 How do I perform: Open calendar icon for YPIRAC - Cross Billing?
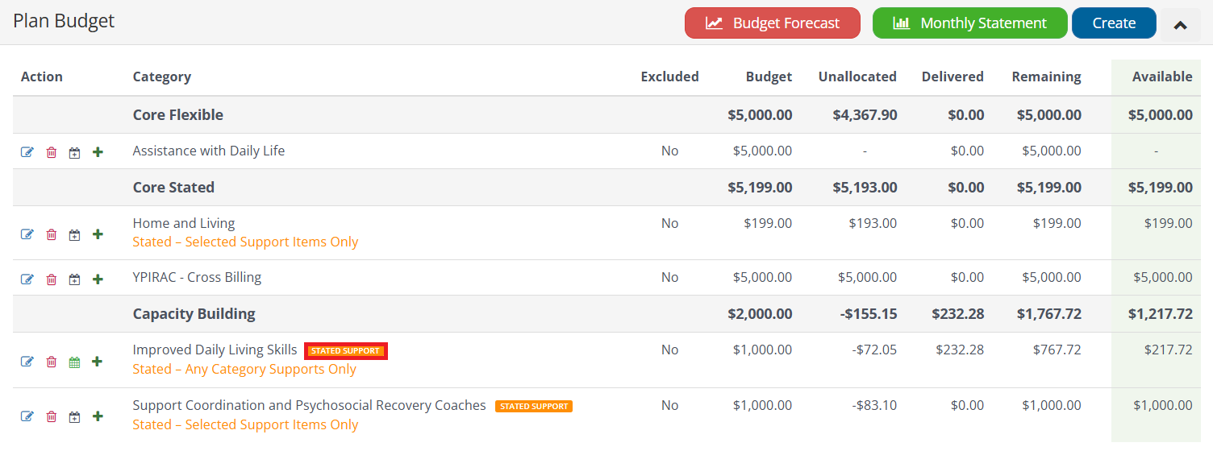pos(74,279)
